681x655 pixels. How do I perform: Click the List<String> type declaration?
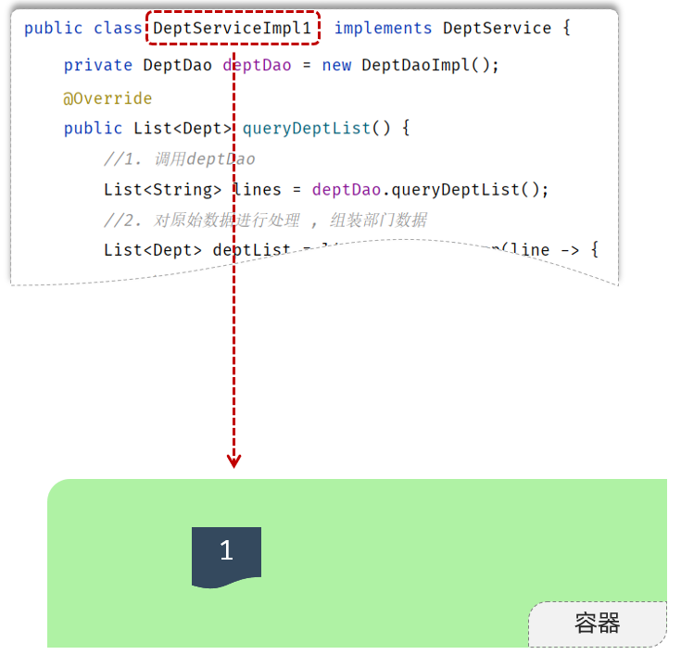(x=162, y=189)
